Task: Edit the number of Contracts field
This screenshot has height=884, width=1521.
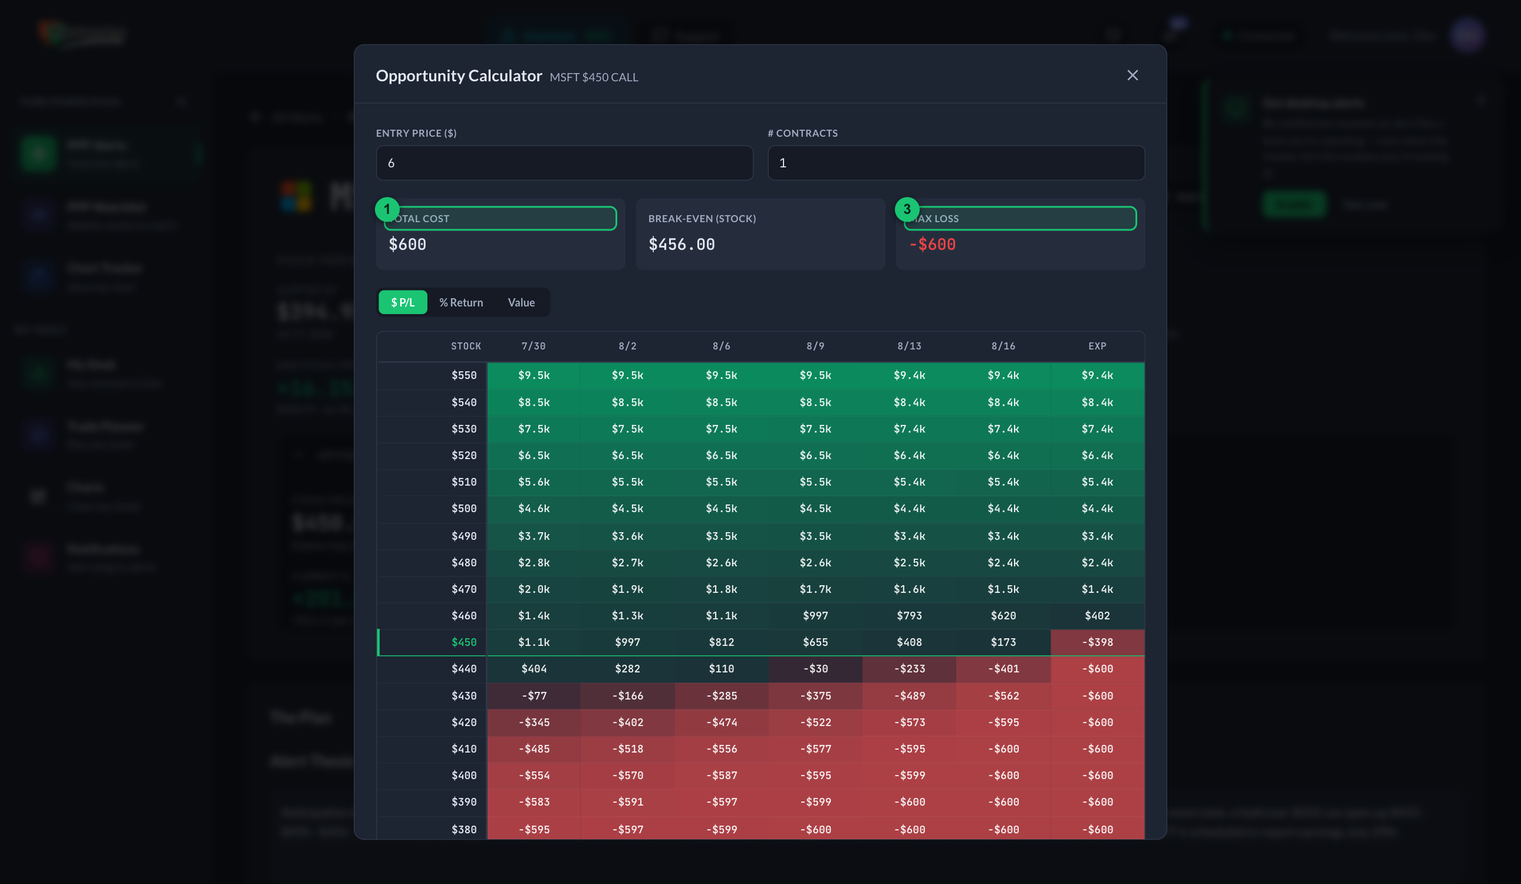Action: pos(956,163)
